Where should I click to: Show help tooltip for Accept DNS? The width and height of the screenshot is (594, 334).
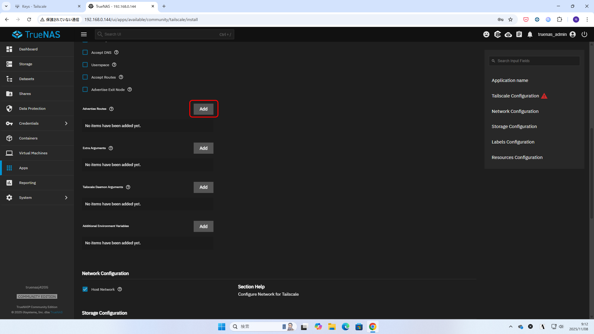pos(116,52)
